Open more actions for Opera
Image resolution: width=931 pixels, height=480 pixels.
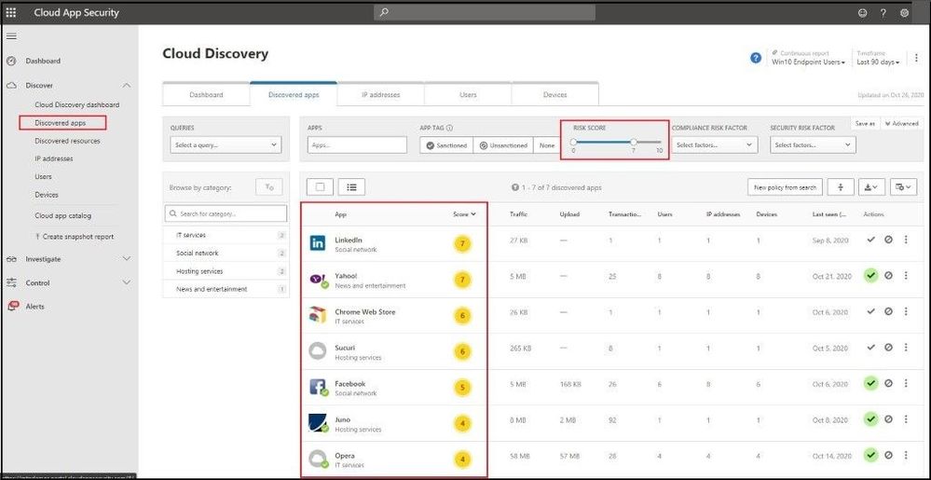click(x=906, y=455)
